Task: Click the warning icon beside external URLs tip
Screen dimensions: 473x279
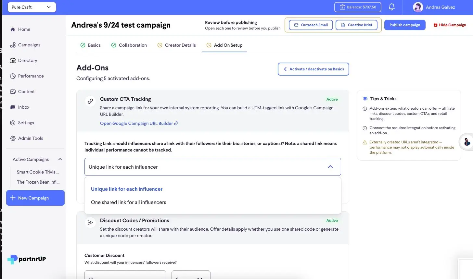Action: [x=365, y=142]
